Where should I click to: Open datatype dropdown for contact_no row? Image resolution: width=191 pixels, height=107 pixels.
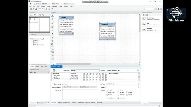click(x=82, y=79)
